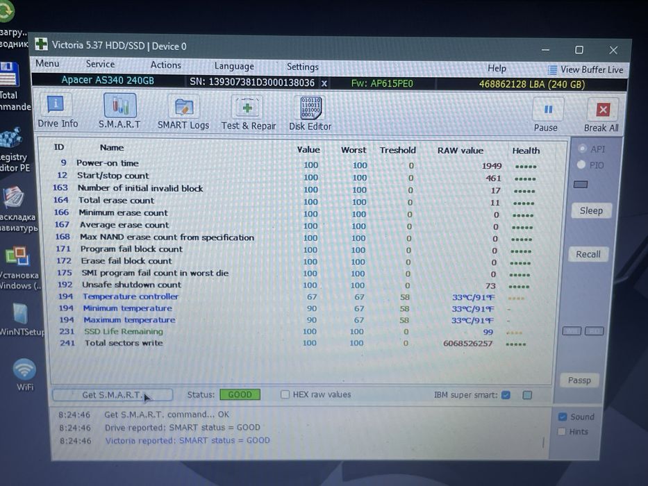648x486 pixels.
Task: Click the Sleep button
Action: click(x=591, y=211)
